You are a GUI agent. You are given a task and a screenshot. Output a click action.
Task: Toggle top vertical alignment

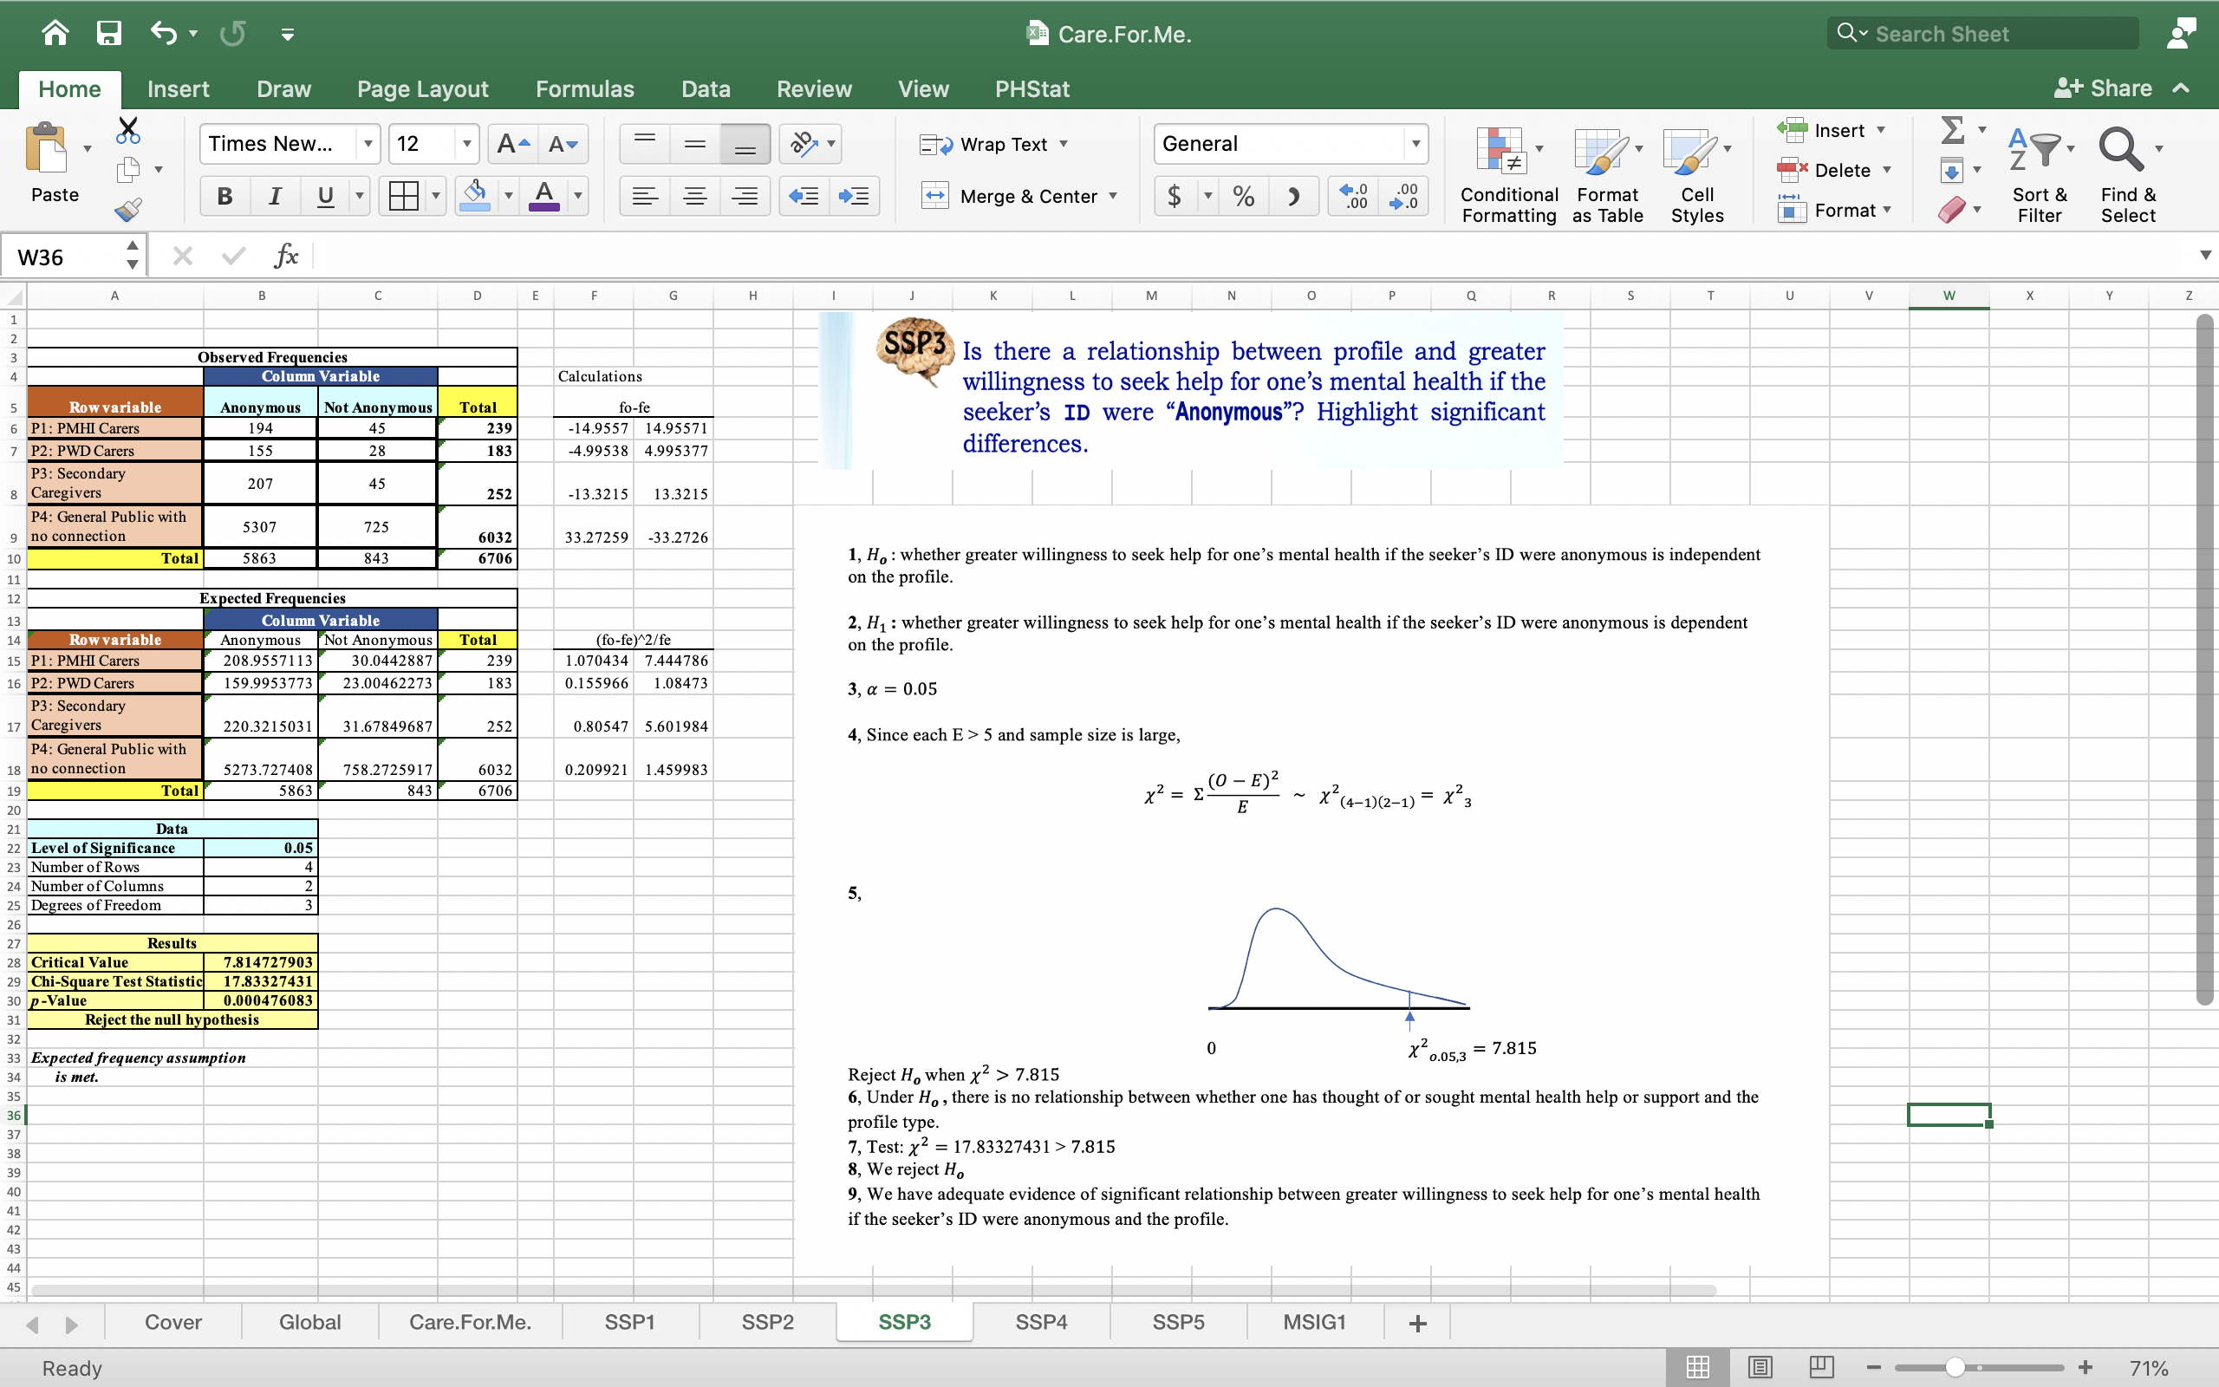646,144
